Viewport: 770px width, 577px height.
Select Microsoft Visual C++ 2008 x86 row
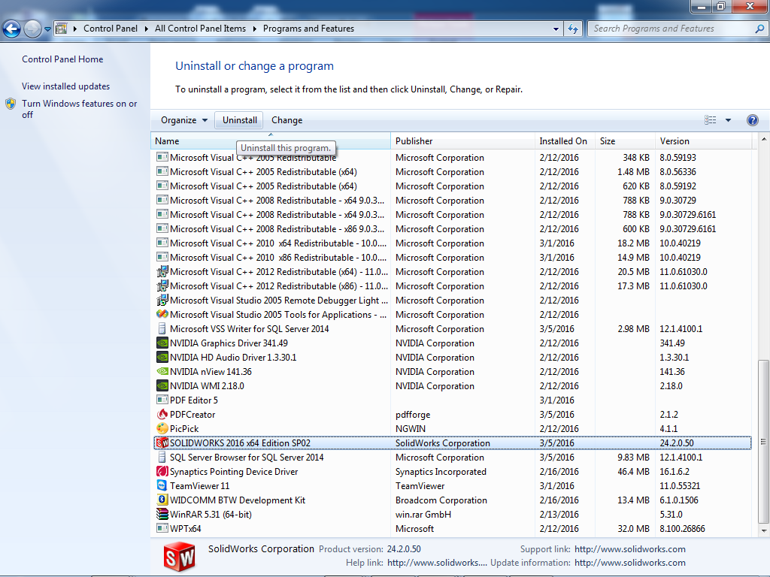pyautogui.click(x=452, y=228)
